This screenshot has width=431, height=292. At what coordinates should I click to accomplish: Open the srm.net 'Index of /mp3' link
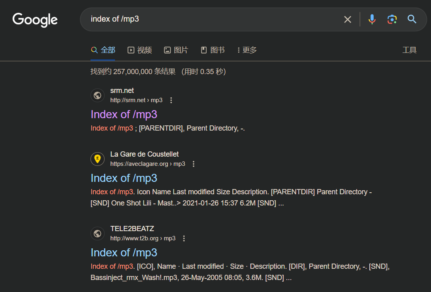click(x=124, y=115)
